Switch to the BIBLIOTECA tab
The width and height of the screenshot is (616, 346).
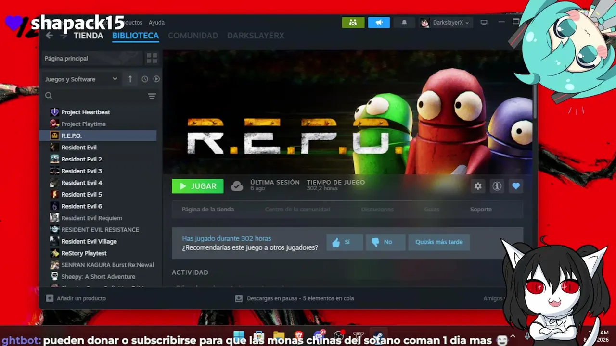click(x=135, y=36)
